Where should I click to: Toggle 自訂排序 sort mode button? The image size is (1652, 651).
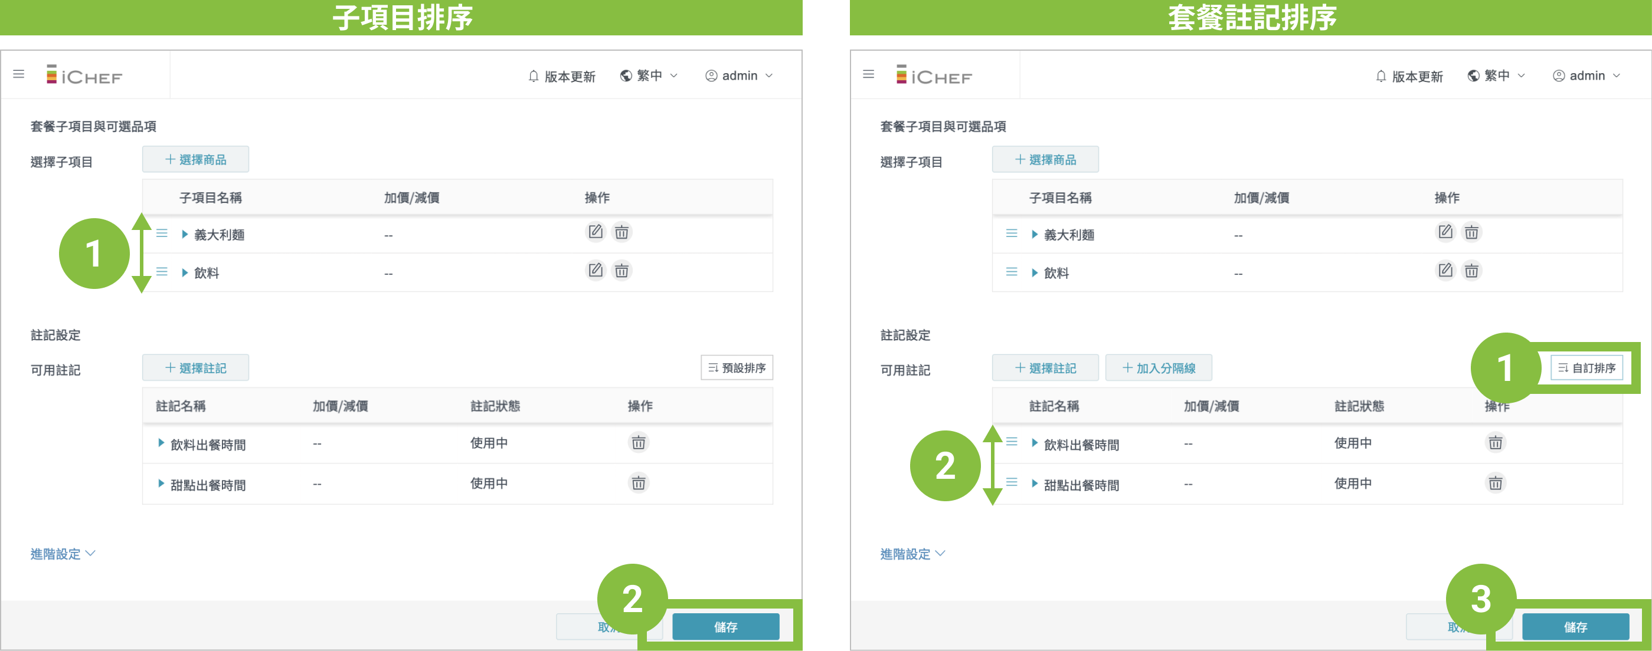pos(1586,368)
